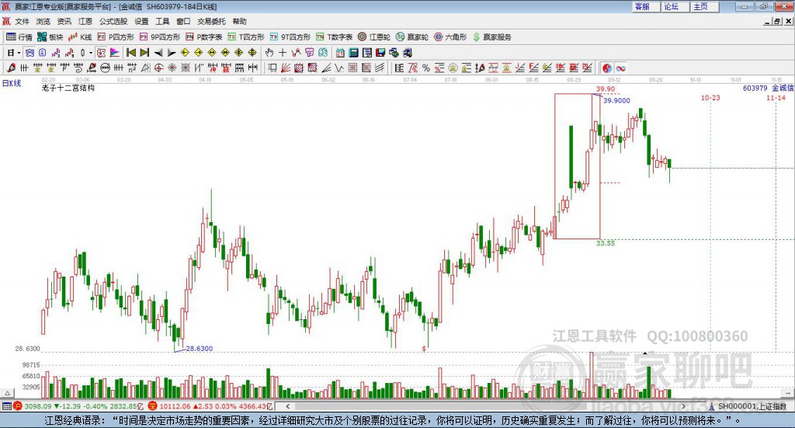Expand the 日 period dropdown
The width and height of the screenshot is (795, 428).
click(19, 53)
